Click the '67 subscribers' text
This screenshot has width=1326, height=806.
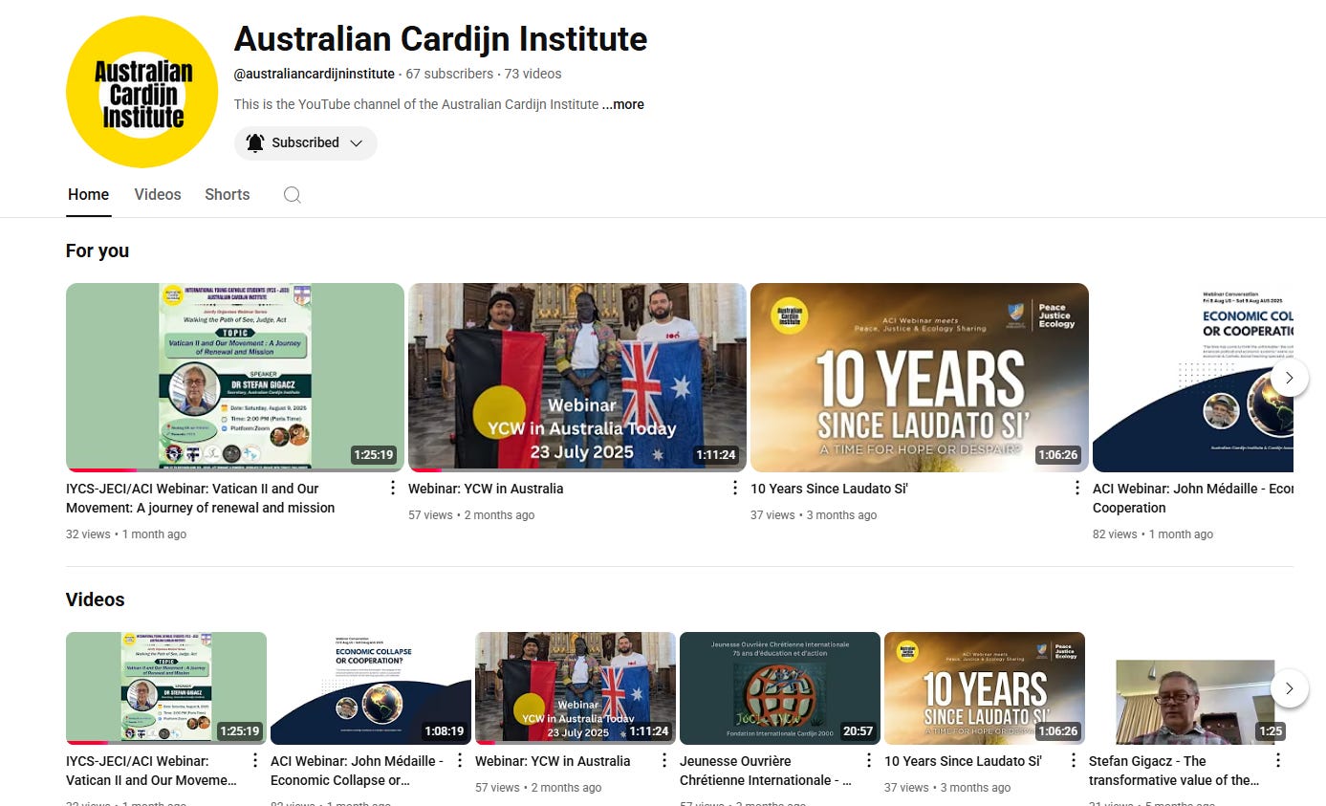(x=449, y=74)
